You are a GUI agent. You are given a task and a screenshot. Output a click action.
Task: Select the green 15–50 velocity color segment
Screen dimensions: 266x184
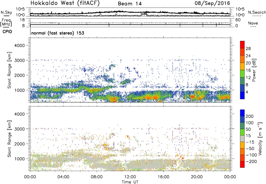tap(242, 132)
